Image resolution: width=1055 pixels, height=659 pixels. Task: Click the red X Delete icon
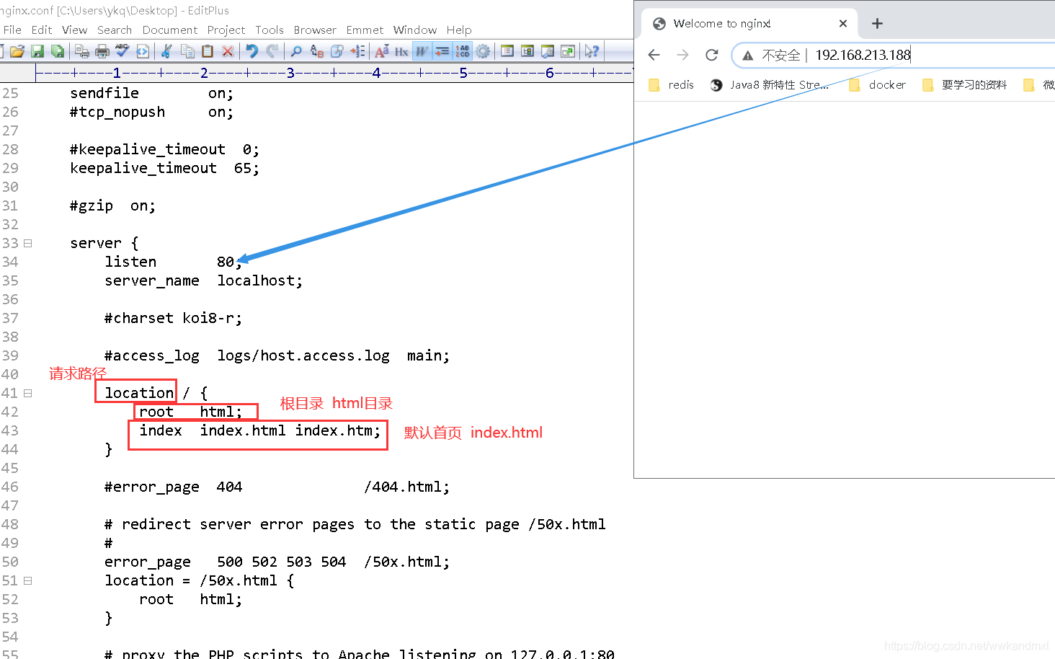click(x=228, y=51)
